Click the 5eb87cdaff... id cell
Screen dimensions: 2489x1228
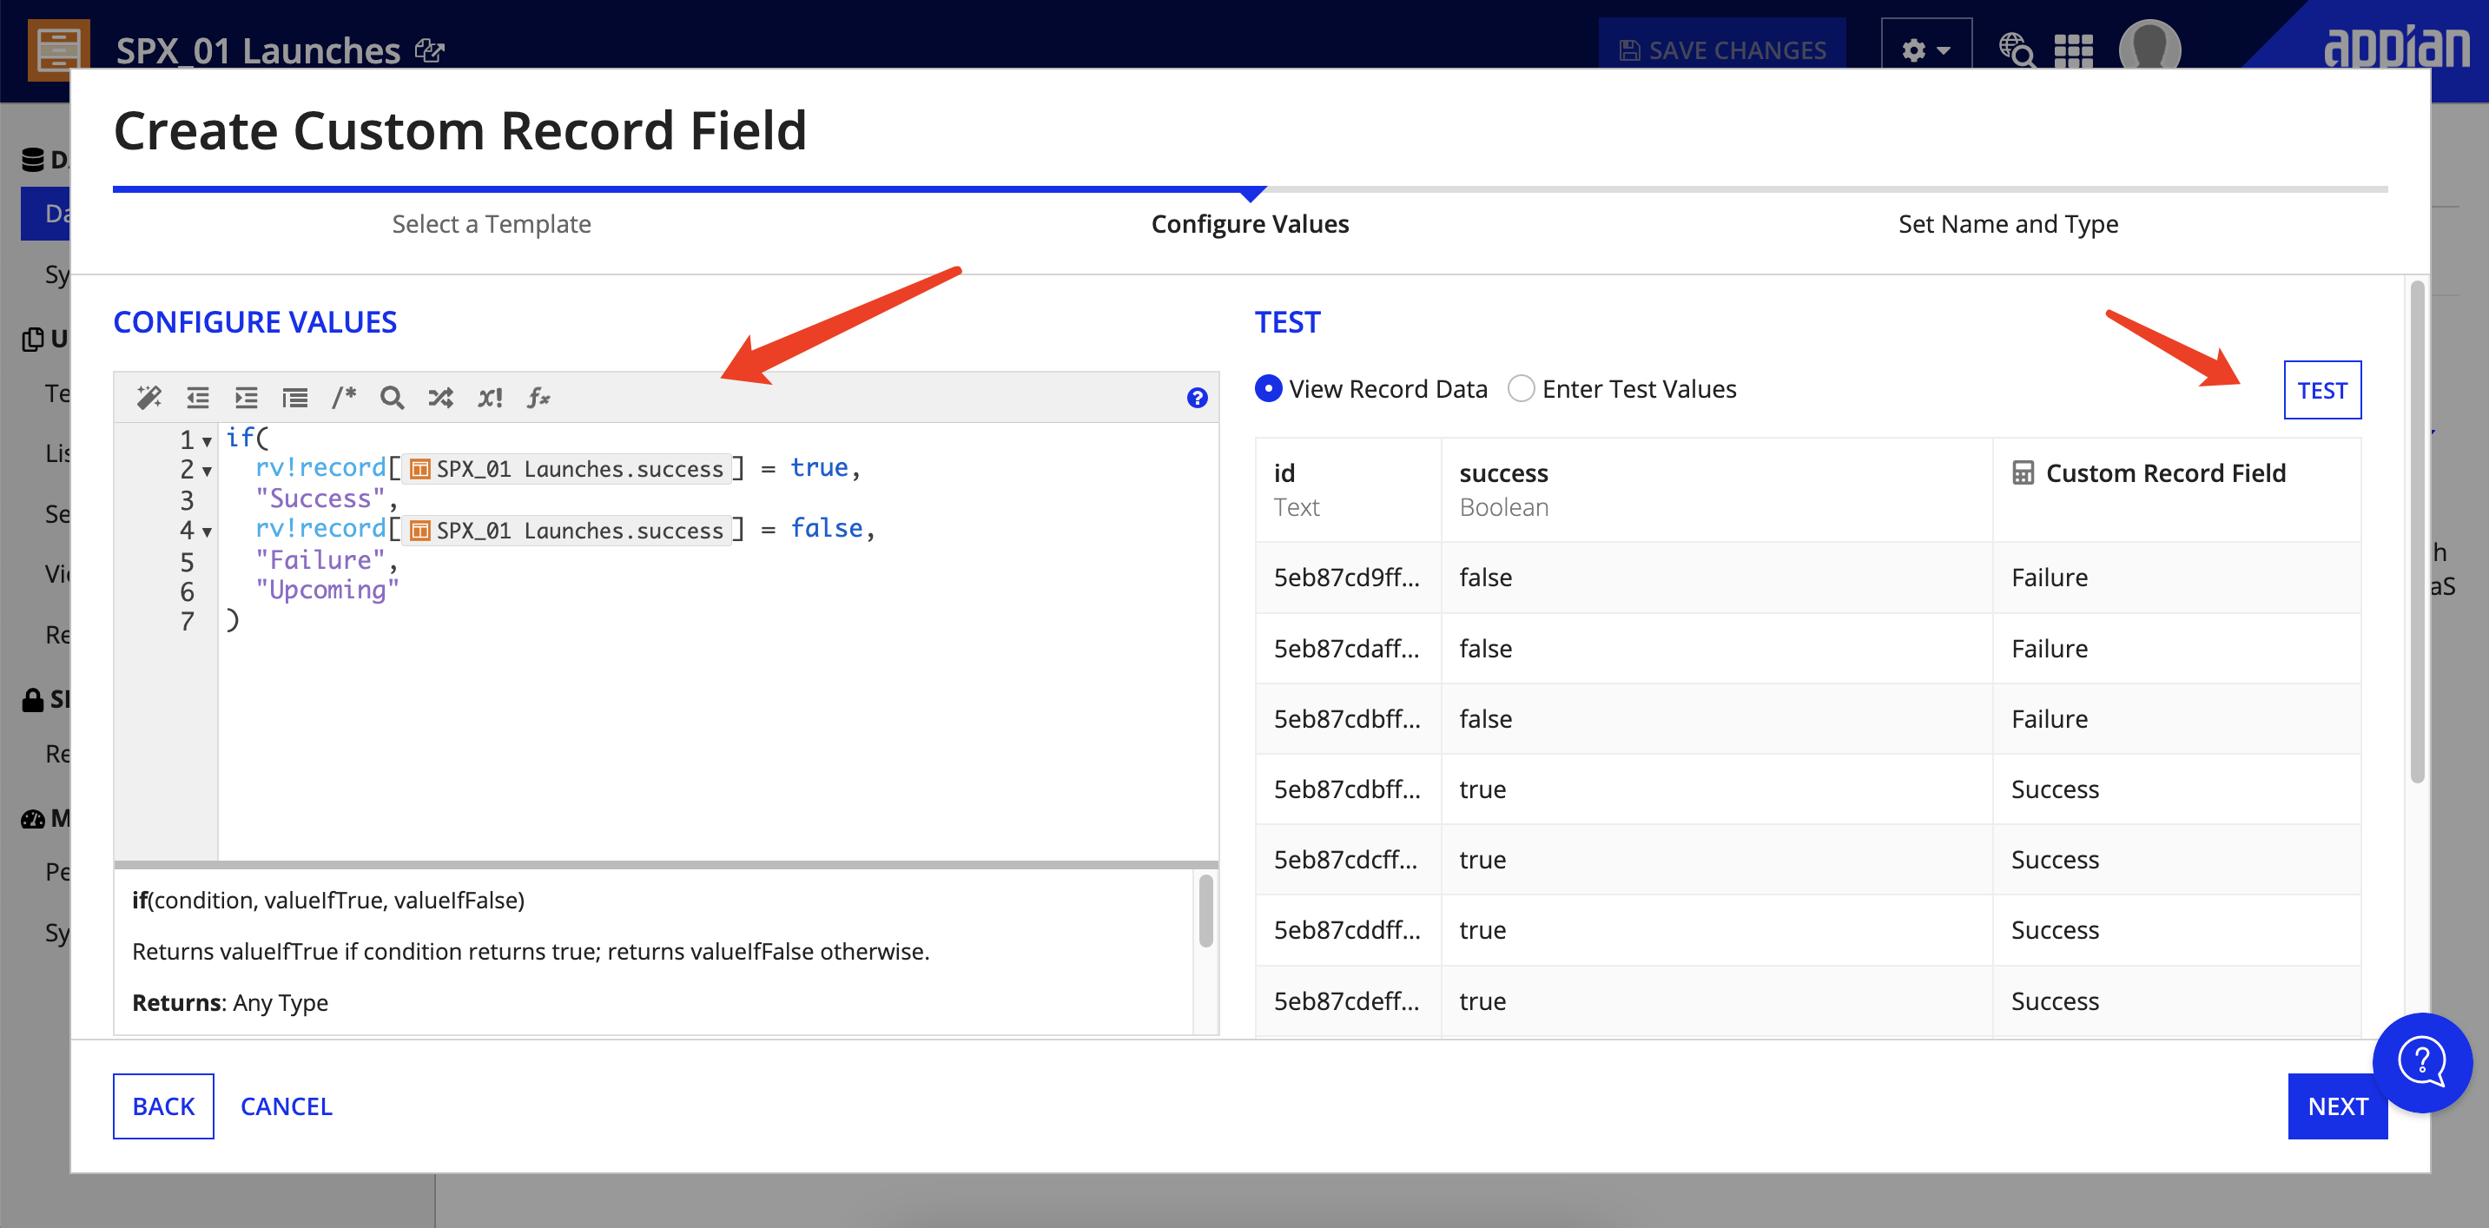click(1347, 648)
